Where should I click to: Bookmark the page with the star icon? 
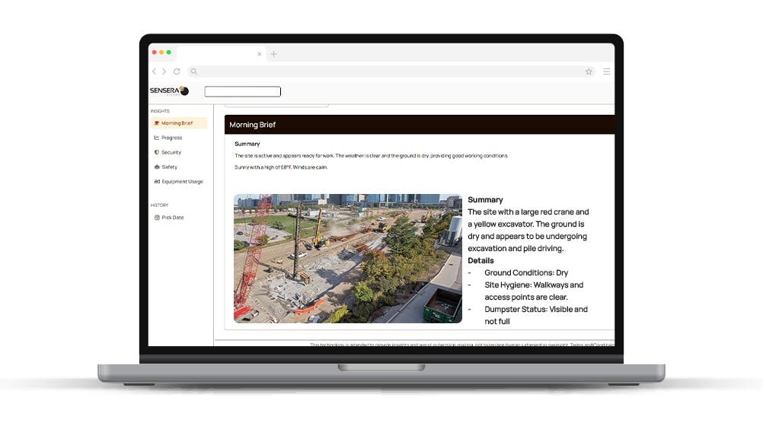pyautogui.click(x=589, y=71)
